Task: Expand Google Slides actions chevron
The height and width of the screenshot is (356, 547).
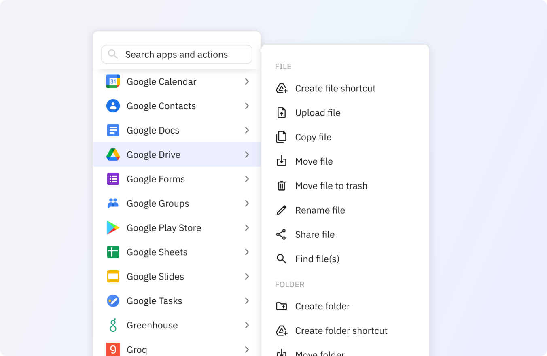Action: [247, 276]
